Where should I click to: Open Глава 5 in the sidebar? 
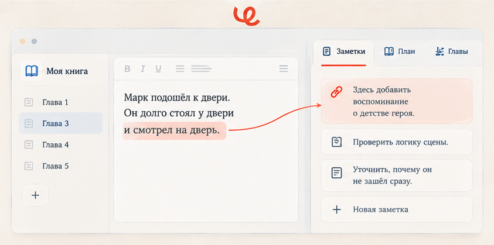click(60, 165)
